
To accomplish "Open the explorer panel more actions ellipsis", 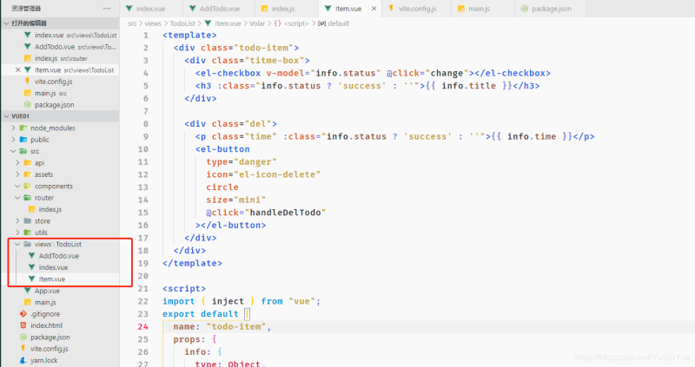I will point(108,8).
